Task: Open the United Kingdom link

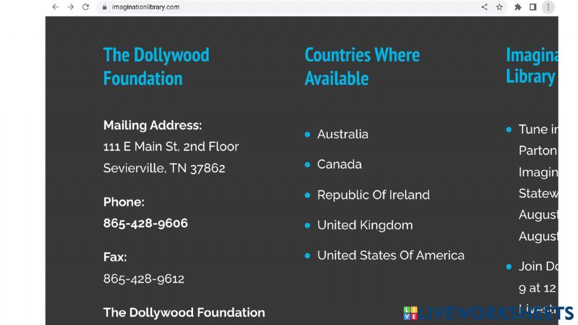Action: [x=365, y=225]
